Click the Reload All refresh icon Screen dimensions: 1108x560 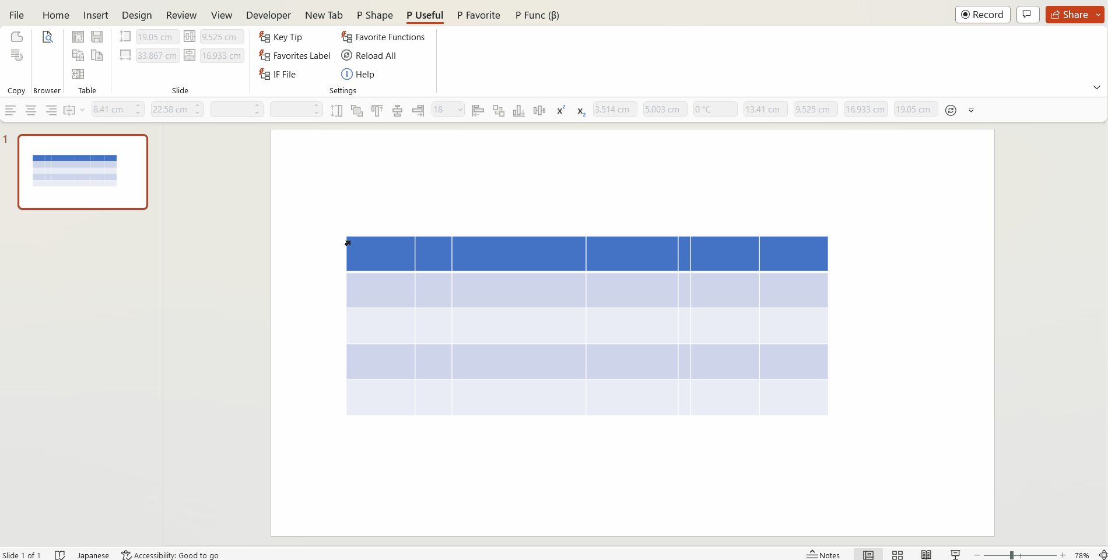coord(346,55)
